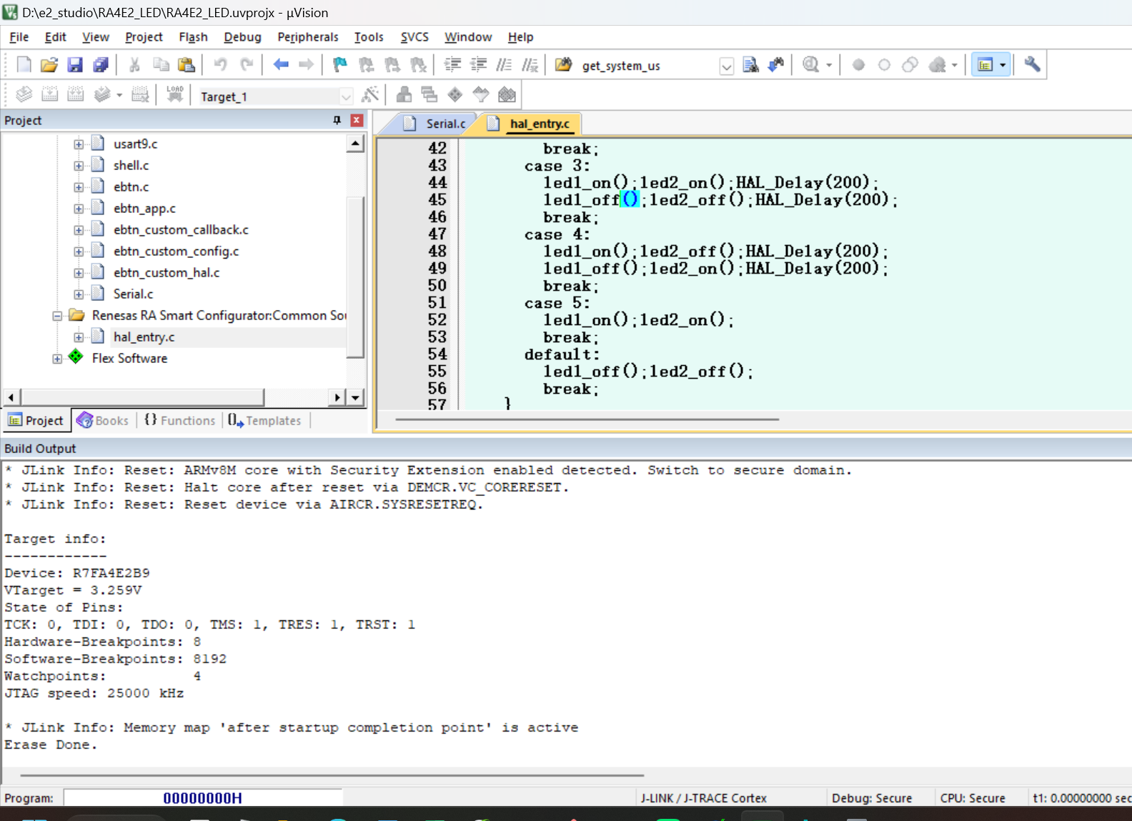Toggle breakpoint with the solid circle icon
This screenshot has height=821, width=1132.
[859, 65]
